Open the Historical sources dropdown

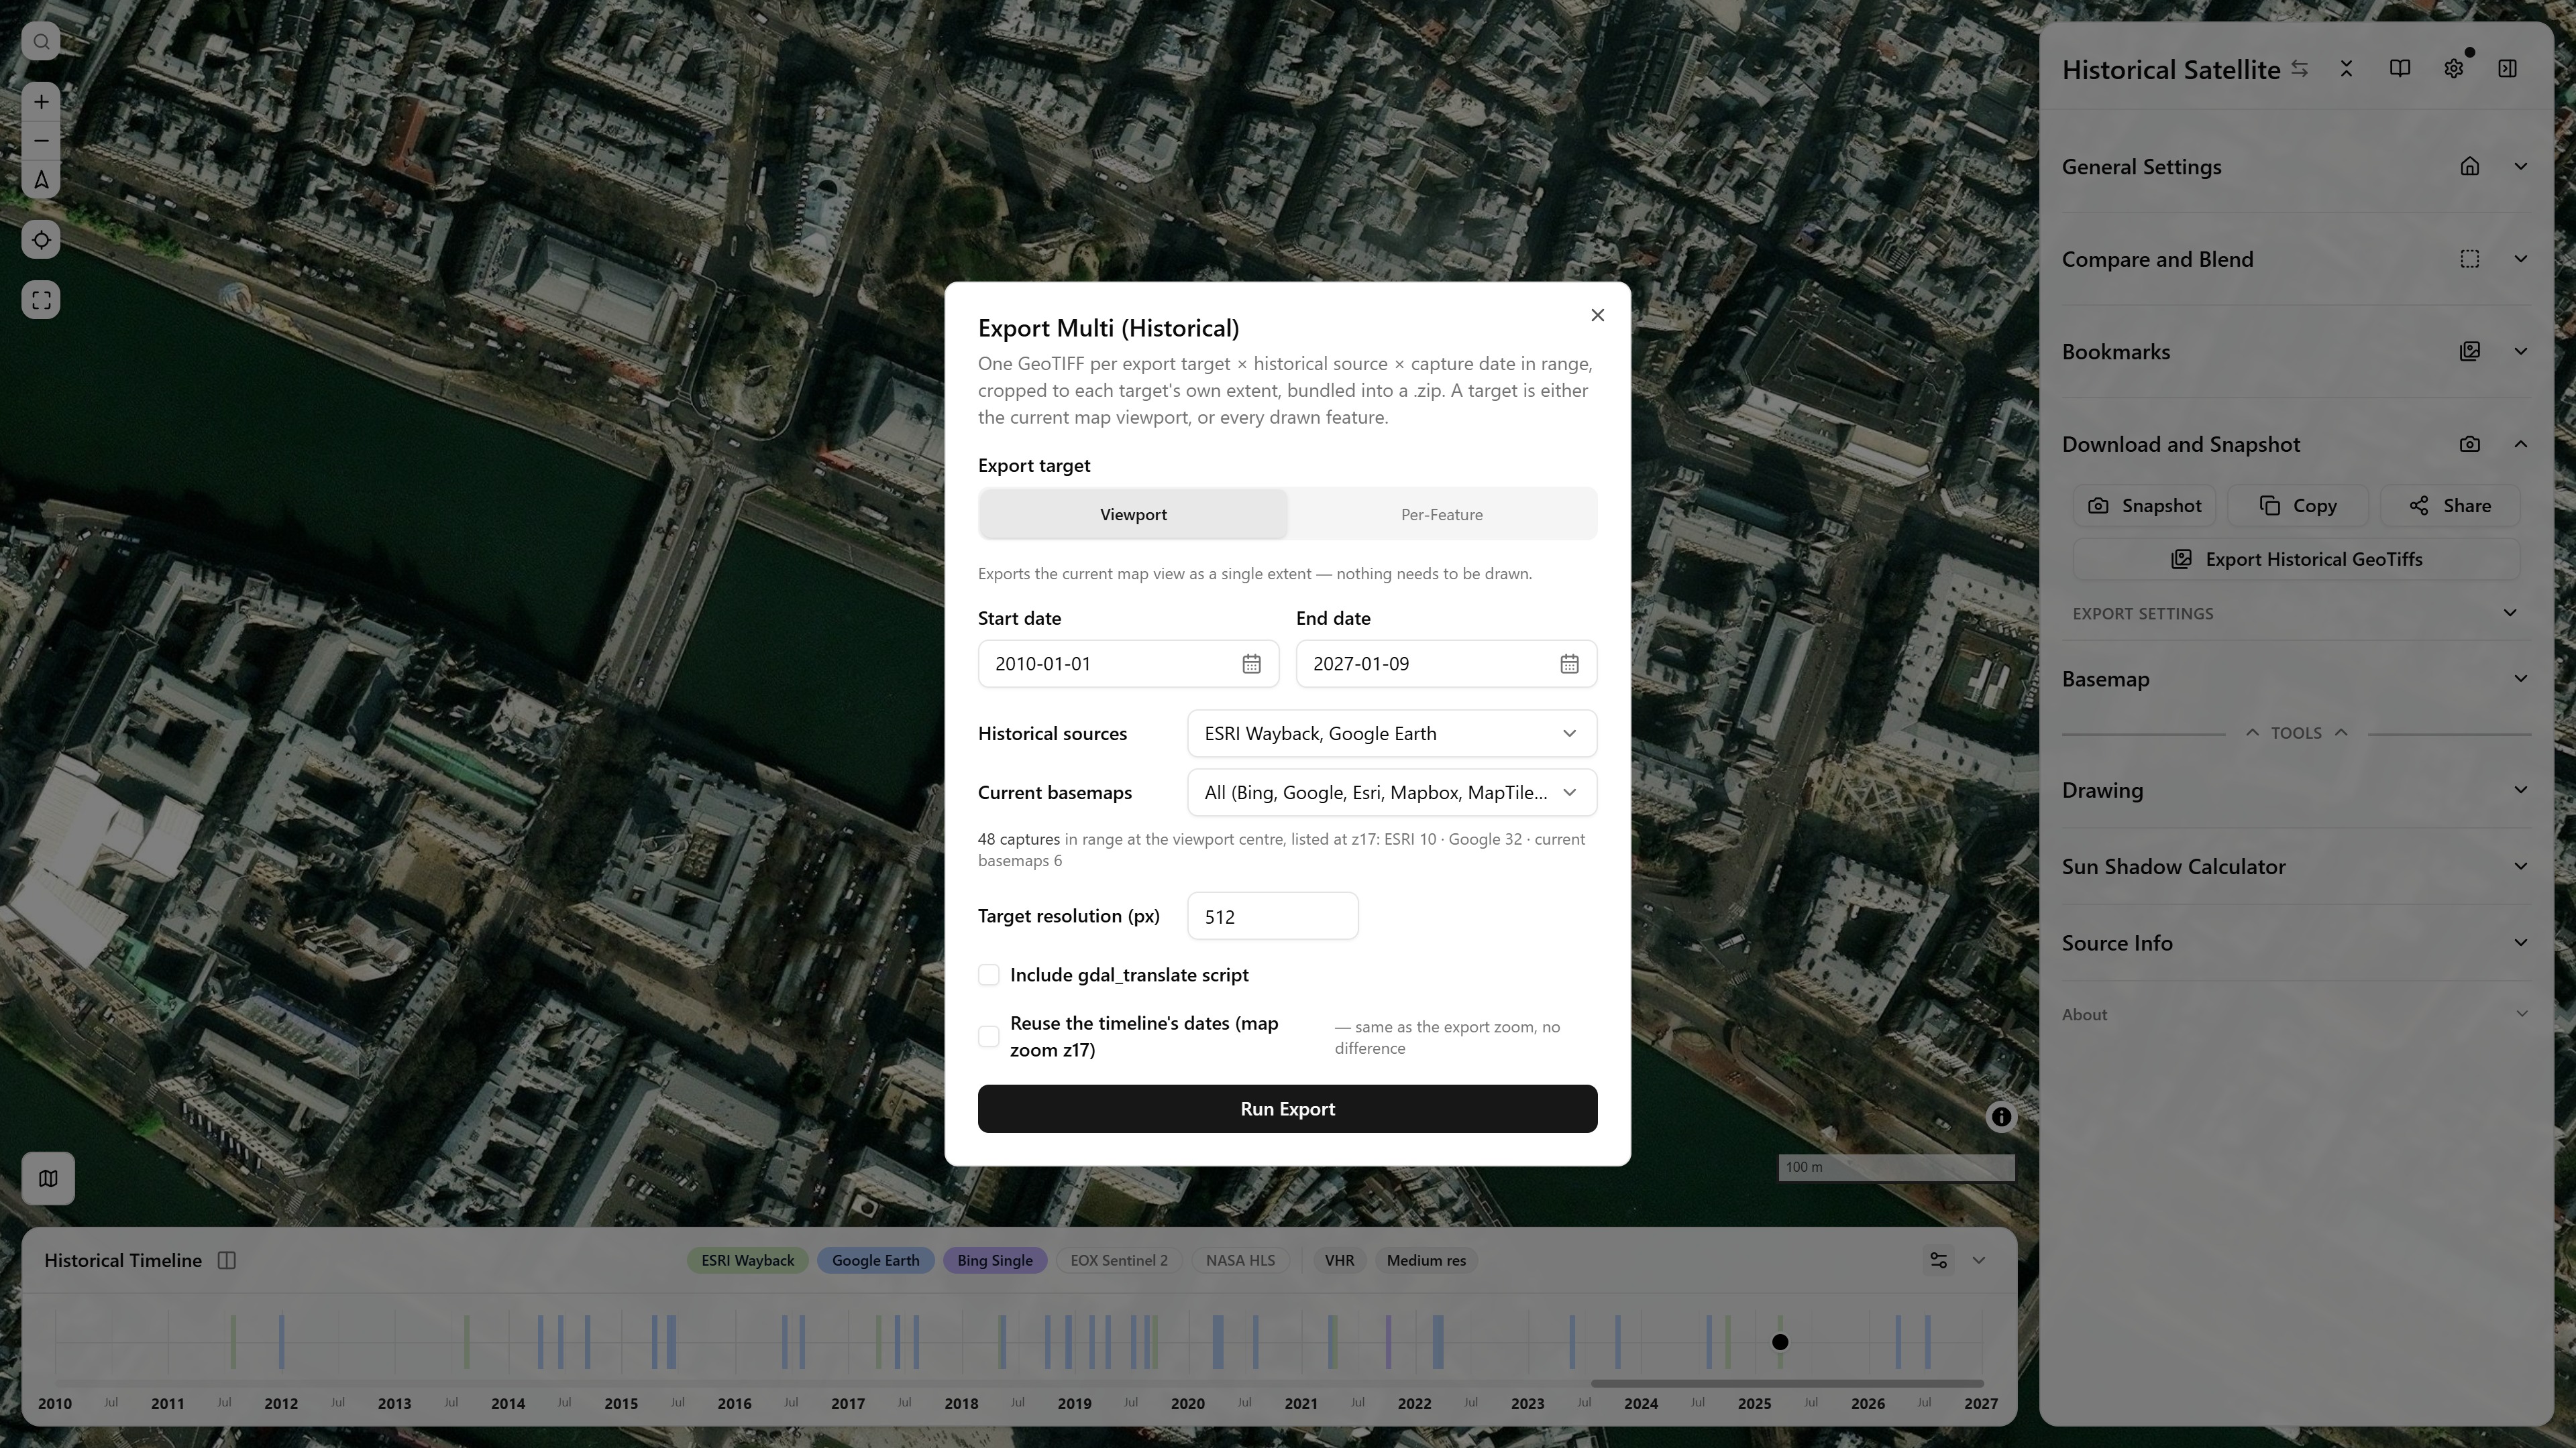coord(1392,733)
